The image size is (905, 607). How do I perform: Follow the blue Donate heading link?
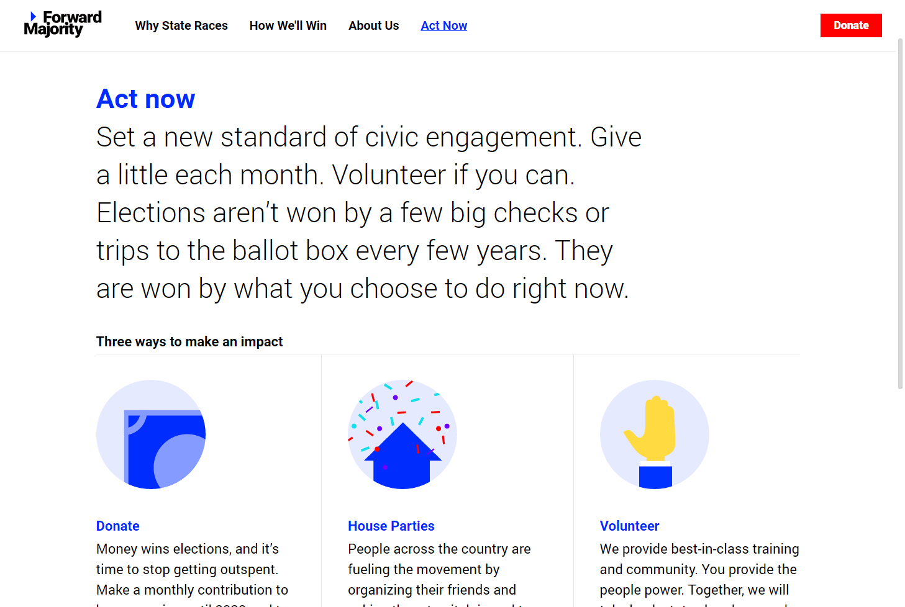pos(118,526)
